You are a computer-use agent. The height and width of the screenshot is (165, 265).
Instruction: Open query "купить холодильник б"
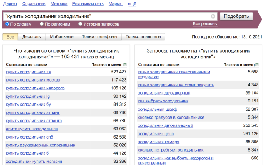click(x=27, y=153)
